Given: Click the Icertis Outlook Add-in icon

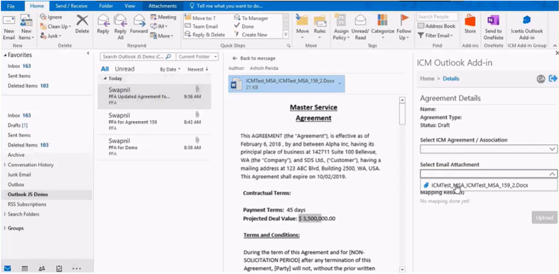Looking at the screenshot, I should coord(526,21).
